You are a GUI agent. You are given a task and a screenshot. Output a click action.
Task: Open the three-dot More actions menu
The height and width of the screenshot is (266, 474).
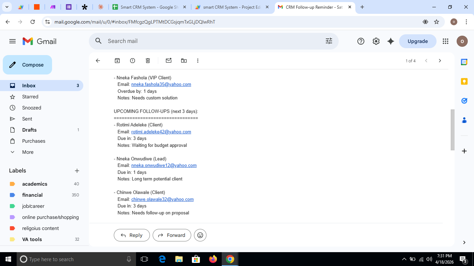coord(198,61)
